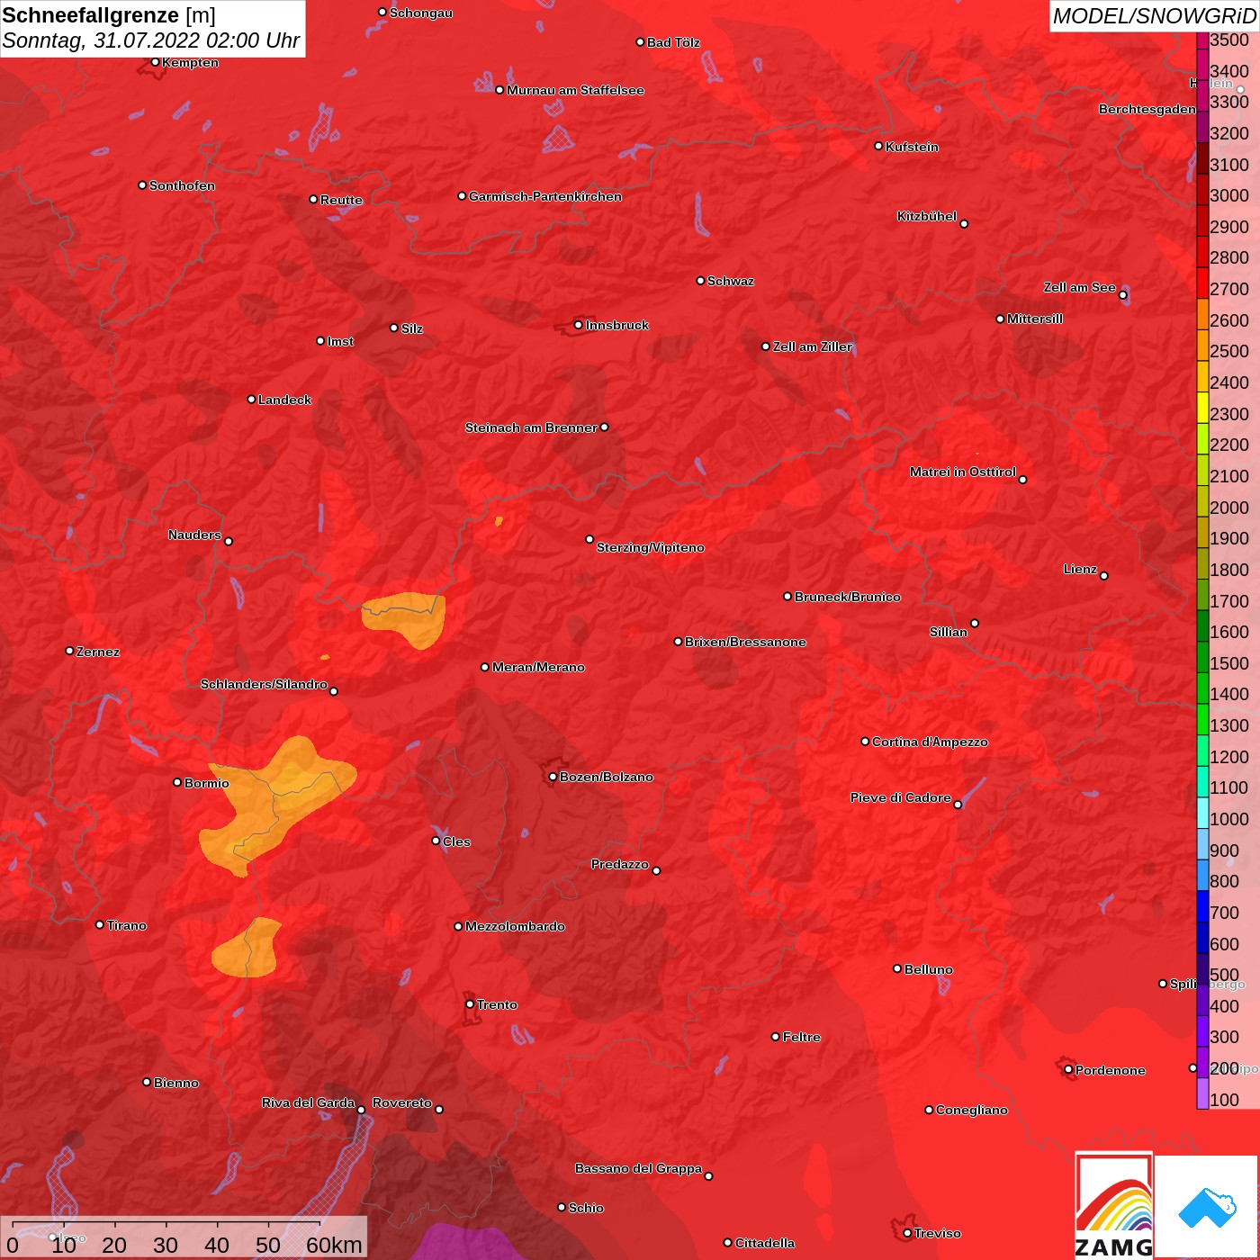Select the Kufstein city marker dot
This screenshot has height=1260, width=1260.
[878, 146]
